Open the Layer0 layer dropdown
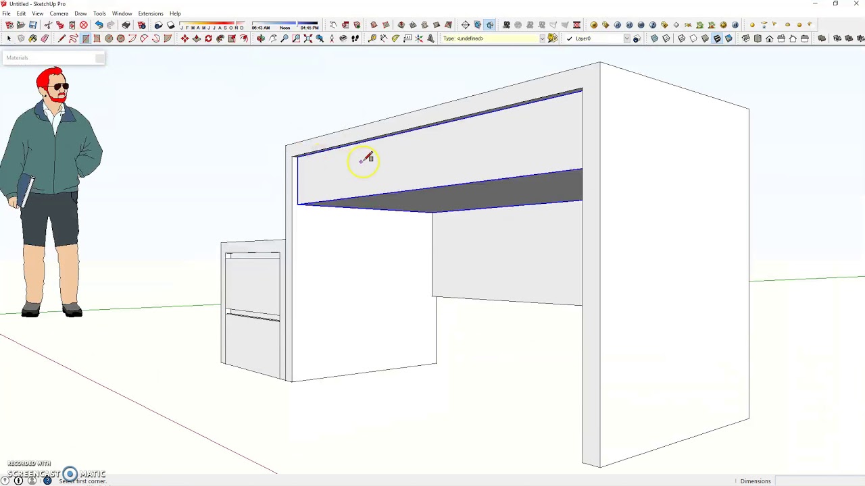 click(597, 38)
